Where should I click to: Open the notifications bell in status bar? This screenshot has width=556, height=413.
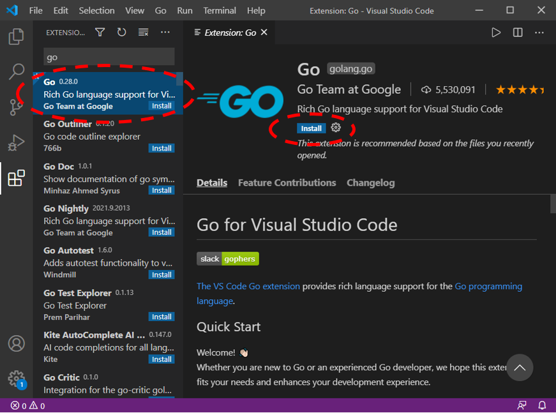point(541,405)
